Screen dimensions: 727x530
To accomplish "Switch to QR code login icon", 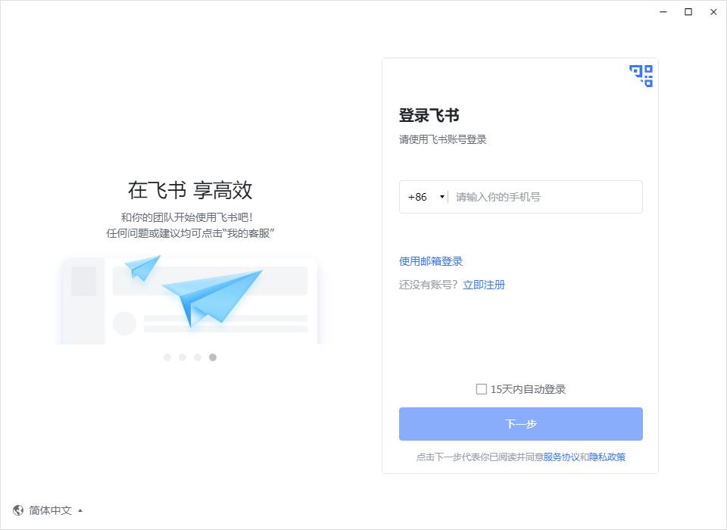I will tap(641, 76).
